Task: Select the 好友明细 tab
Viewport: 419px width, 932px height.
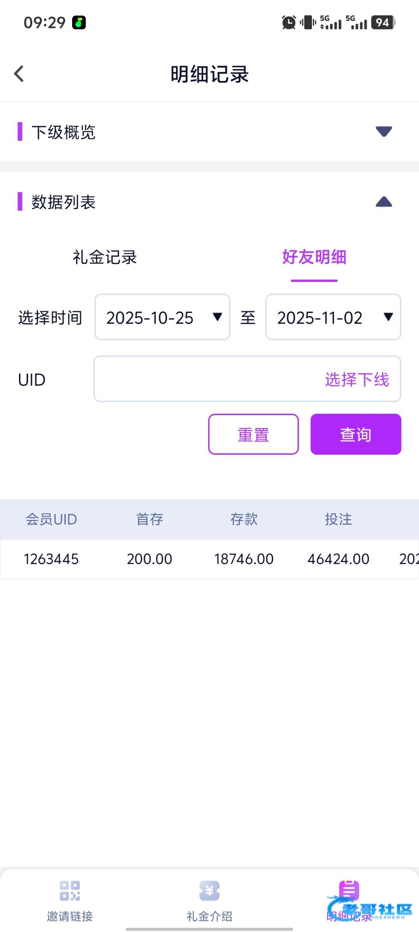Action: point(314,257)
